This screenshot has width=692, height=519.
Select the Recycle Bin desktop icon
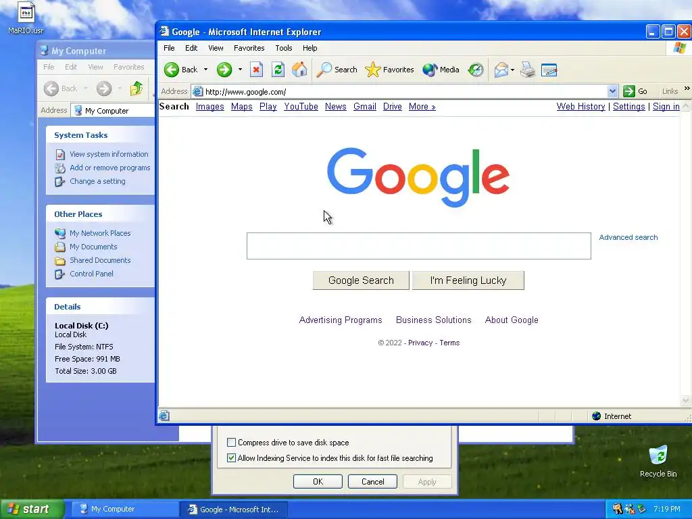[658, 461]
